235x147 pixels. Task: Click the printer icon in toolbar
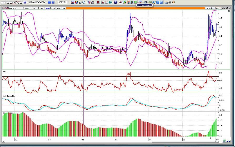click(x=170, y=2)
